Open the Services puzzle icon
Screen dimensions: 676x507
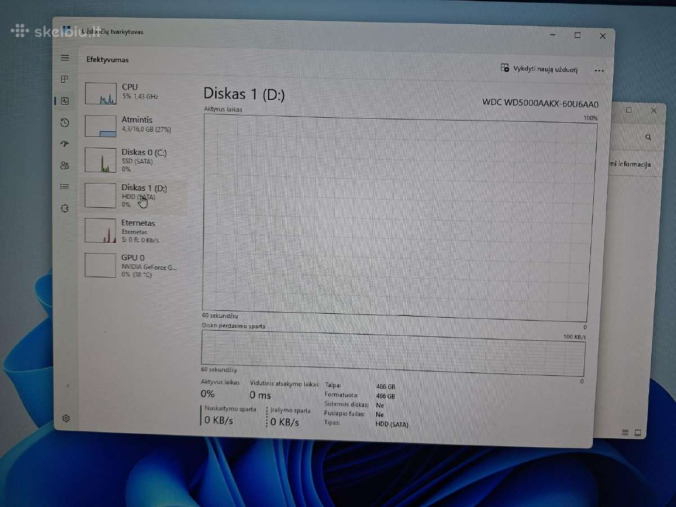point(65,208)
